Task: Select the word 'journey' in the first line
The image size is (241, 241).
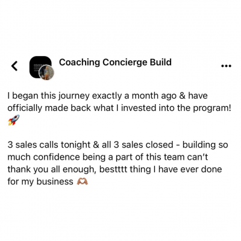Action: tap(74, 96)
